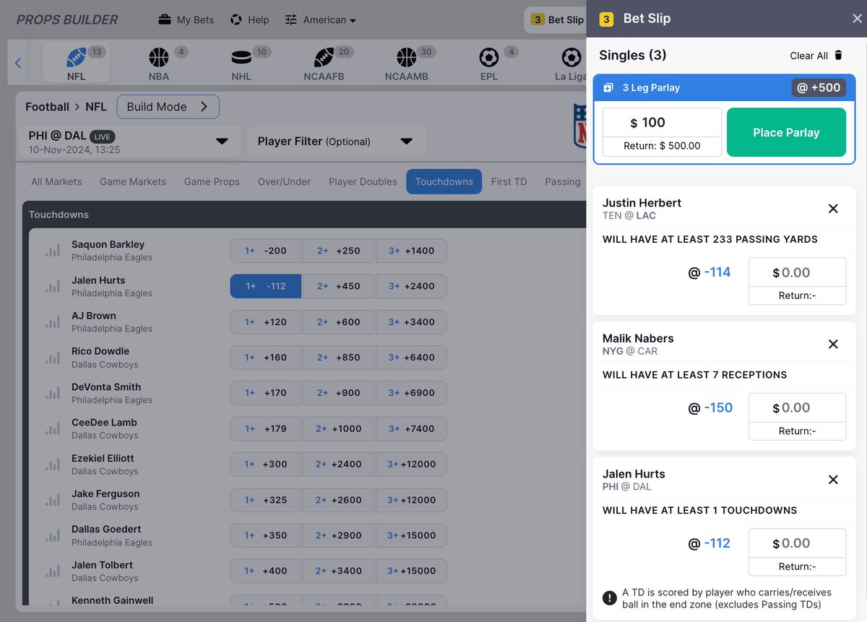Open stats chart icon for CeeDee Lamb
The image size is (867, 622).
(x=53, y=429)
